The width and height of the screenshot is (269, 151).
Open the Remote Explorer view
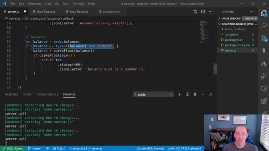(264, 89)
